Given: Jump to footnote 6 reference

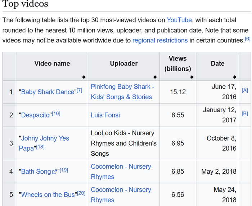Looking at the screenshot, I should pyautogui.click(x=247, y=39).
